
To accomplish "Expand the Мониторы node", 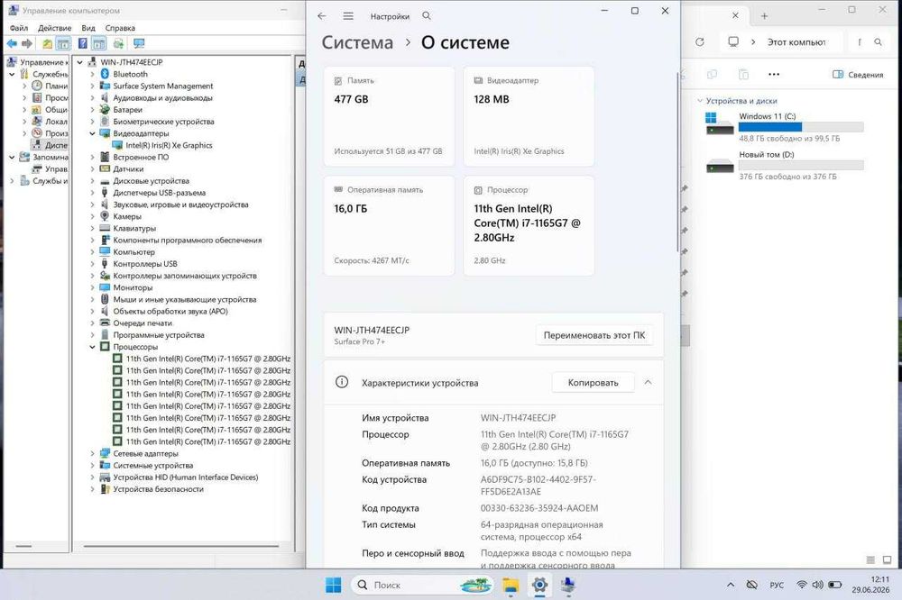I will click(92, 287).
